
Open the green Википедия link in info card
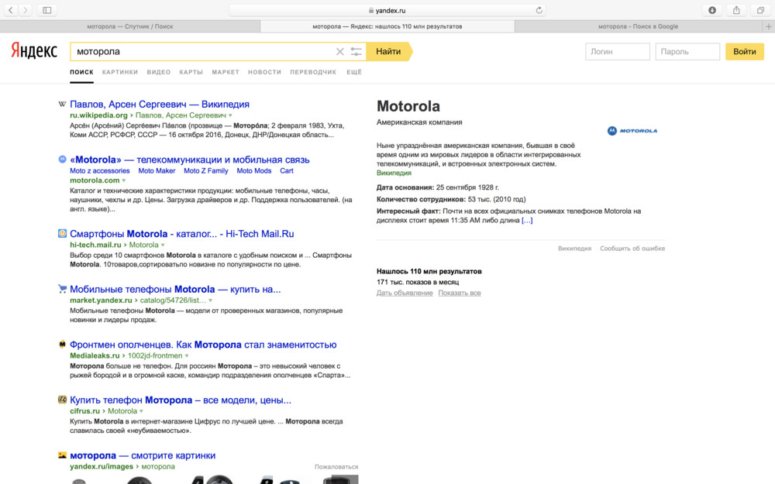click(394, 173)
